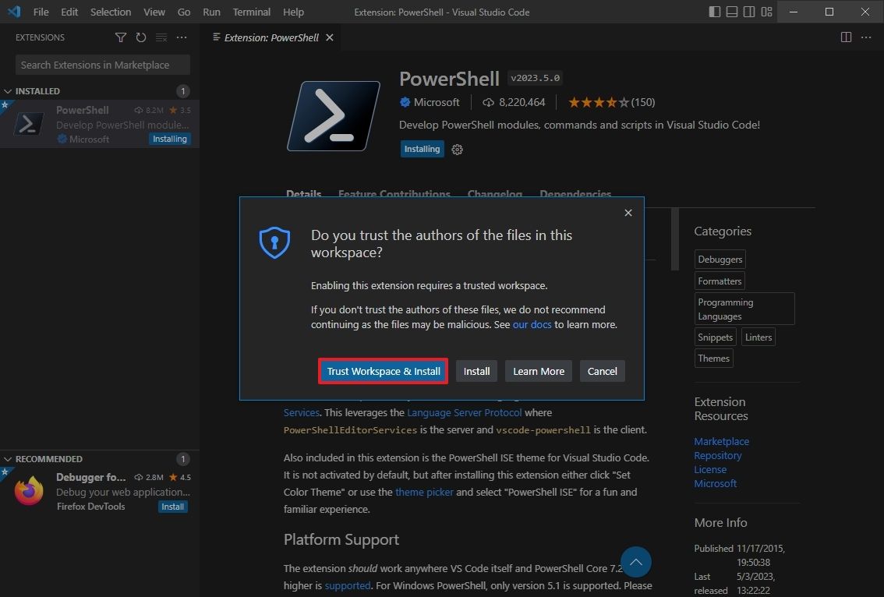Viewport: 884px width, 597px height.
Task: Open editor more actions ellipsis menu
Action: (x=865, y=37)
